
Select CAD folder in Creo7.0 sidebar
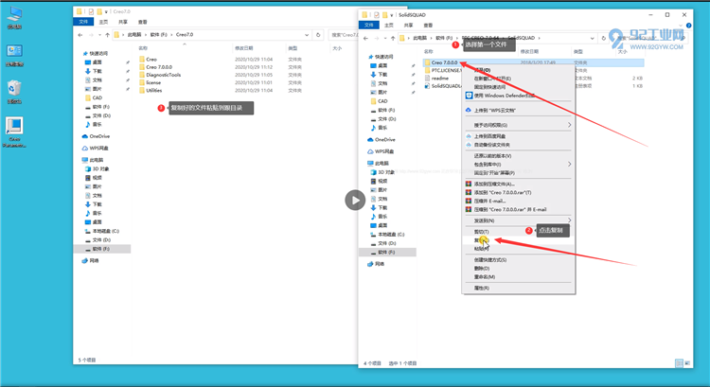click(x=94, y=97)
